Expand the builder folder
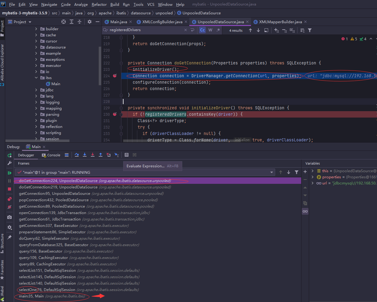The height and width of the screenshot is (302, 377). pyautogui.click(x=36, y=29)
